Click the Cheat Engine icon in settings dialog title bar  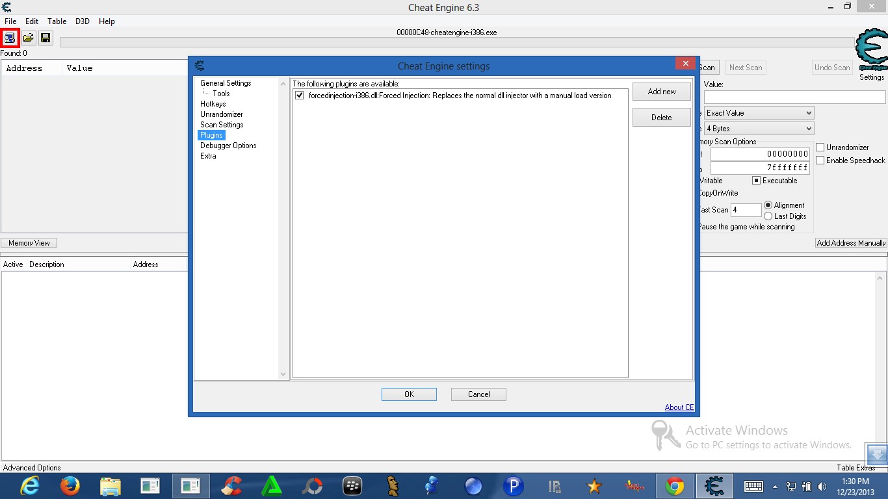[x=200, y=66]
